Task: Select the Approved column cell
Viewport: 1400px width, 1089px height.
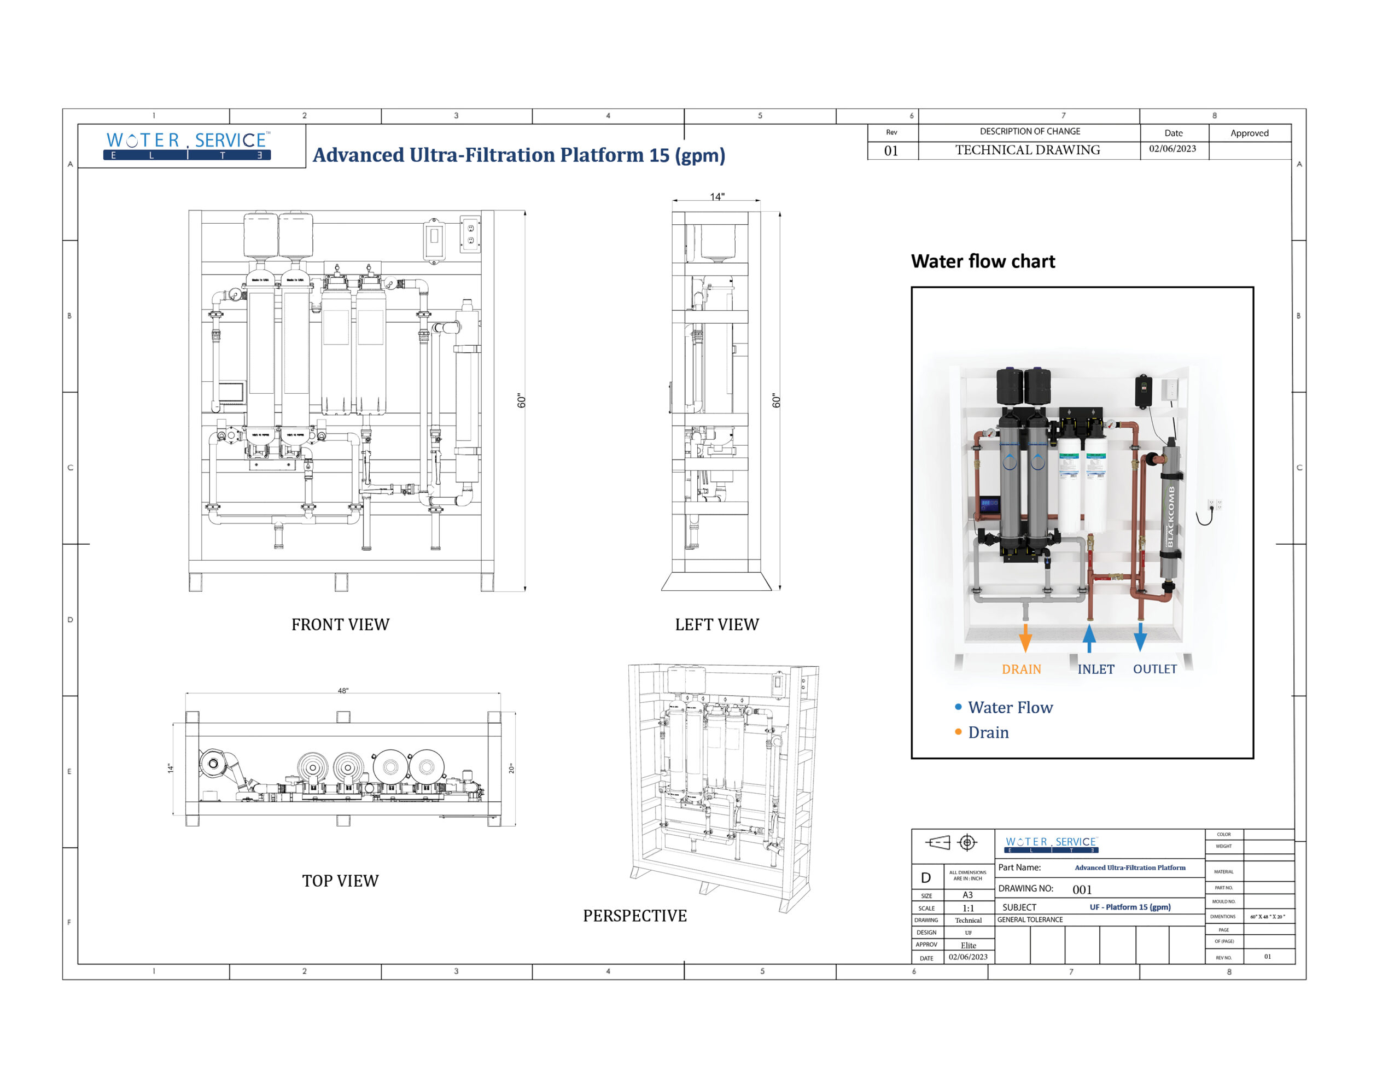Action: [1250, 133]
